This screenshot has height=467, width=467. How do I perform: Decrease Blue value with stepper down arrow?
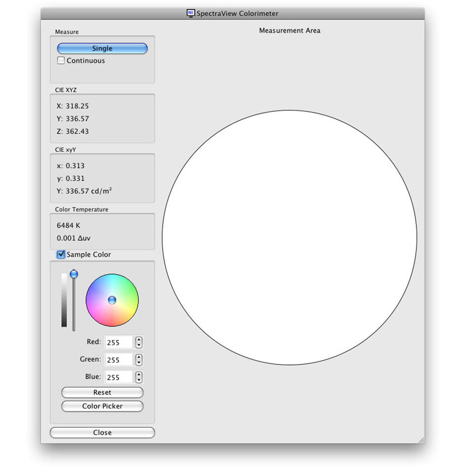point(139,380)
